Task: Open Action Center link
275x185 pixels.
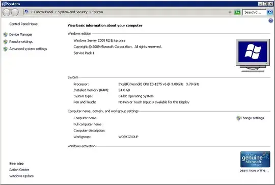Action: point(19,170)
